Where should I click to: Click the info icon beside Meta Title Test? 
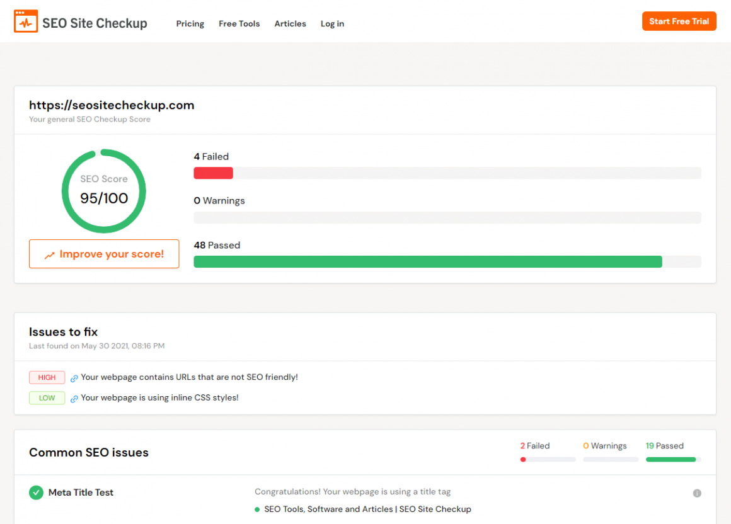click(697, 493)
